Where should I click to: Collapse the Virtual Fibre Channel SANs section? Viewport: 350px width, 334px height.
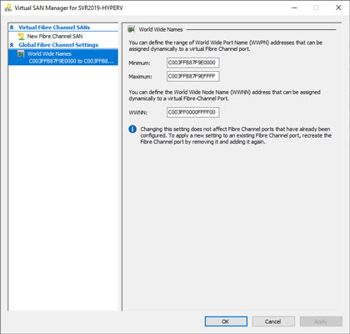[x=12, y=28]
